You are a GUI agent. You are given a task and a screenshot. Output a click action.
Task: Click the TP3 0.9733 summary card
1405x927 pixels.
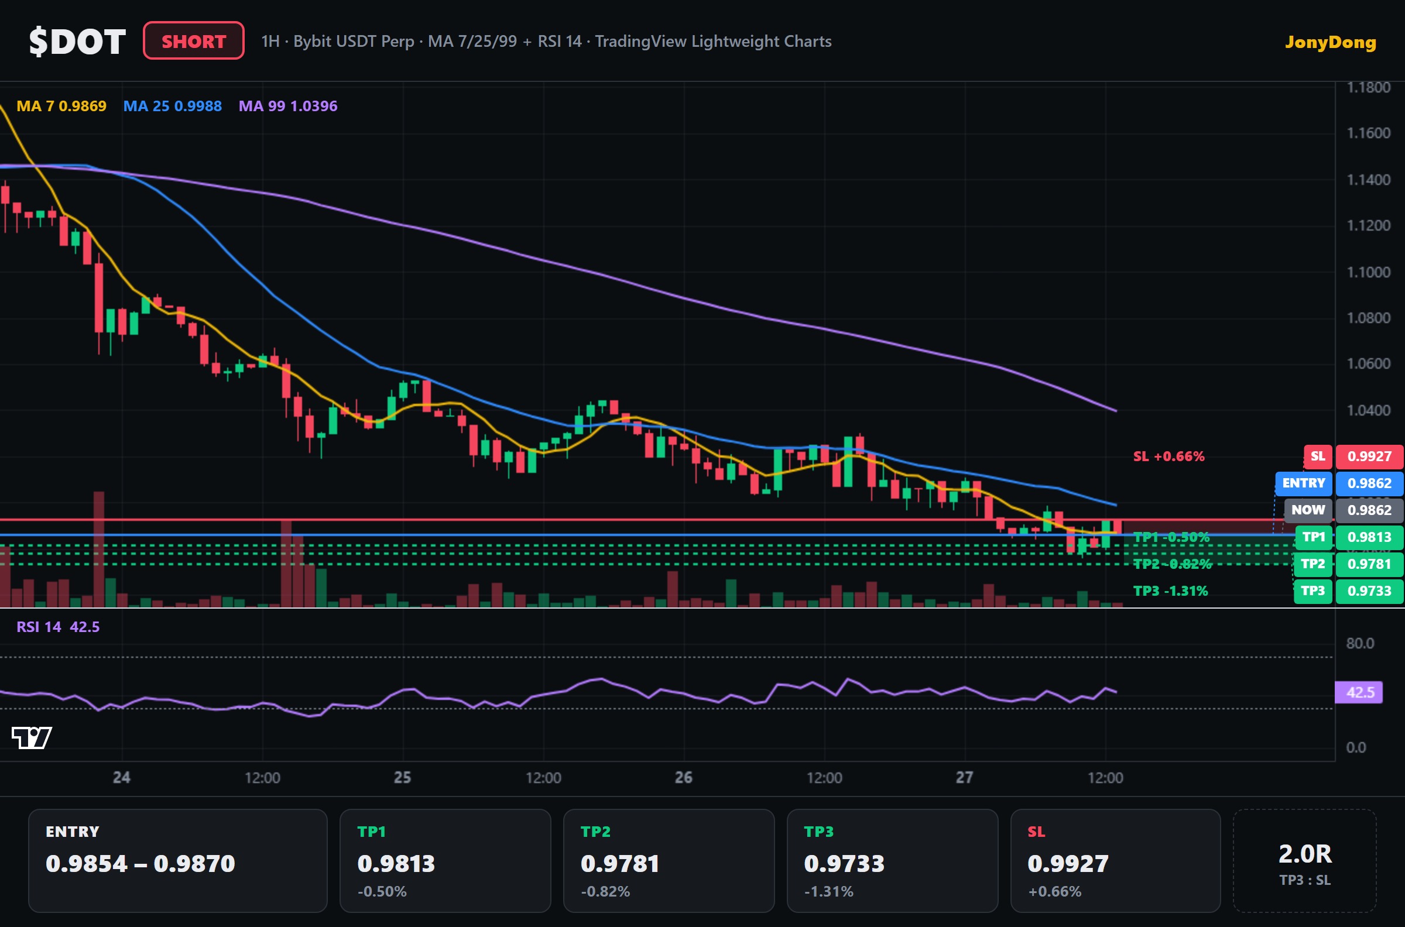[892, 861]
